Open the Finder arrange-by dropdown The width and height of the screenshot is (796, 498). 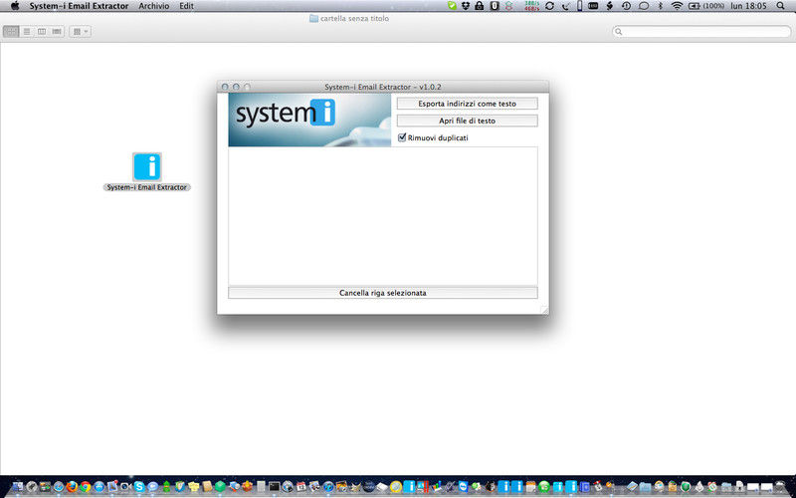tap(81, 32)
